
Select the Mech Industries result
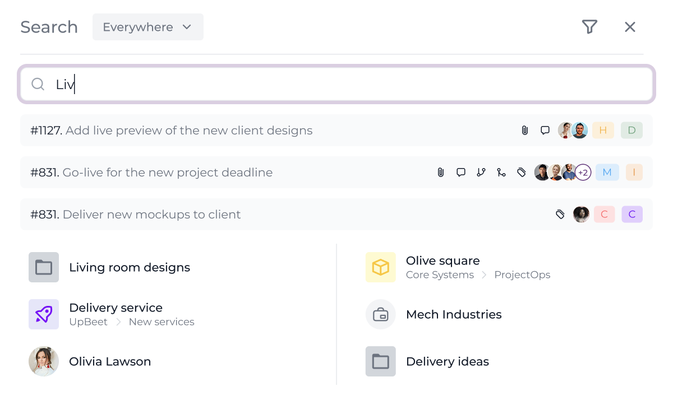pos(453,314)
